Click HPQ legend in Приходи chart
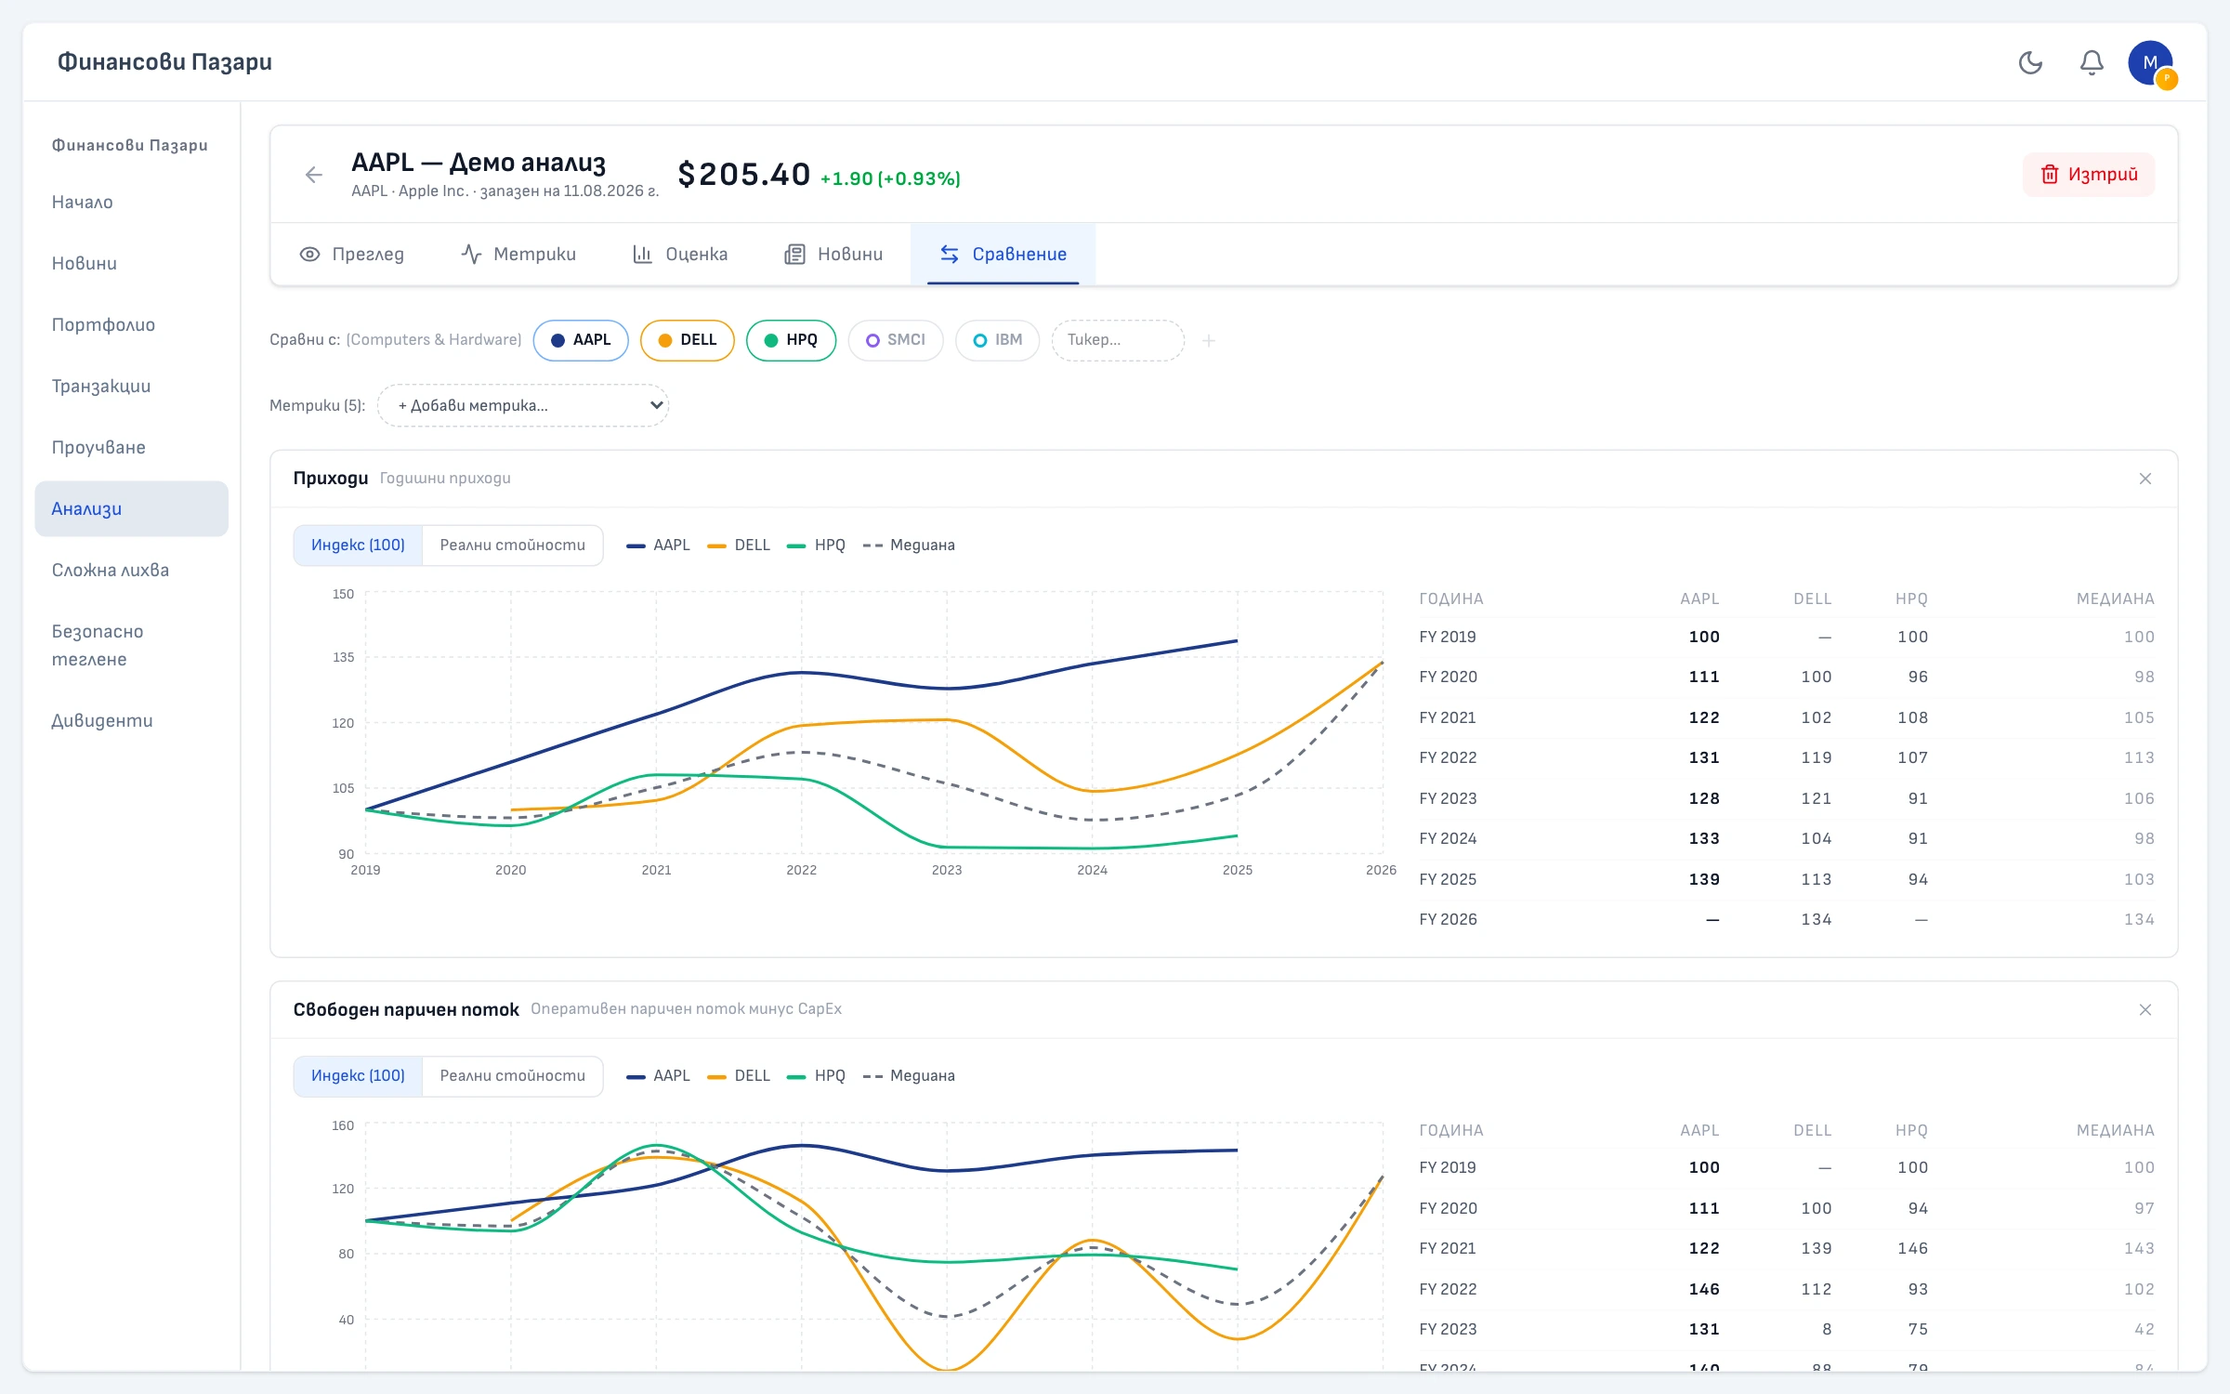2230x1394 pixels. pyautogui.click(x=816, y=546)
